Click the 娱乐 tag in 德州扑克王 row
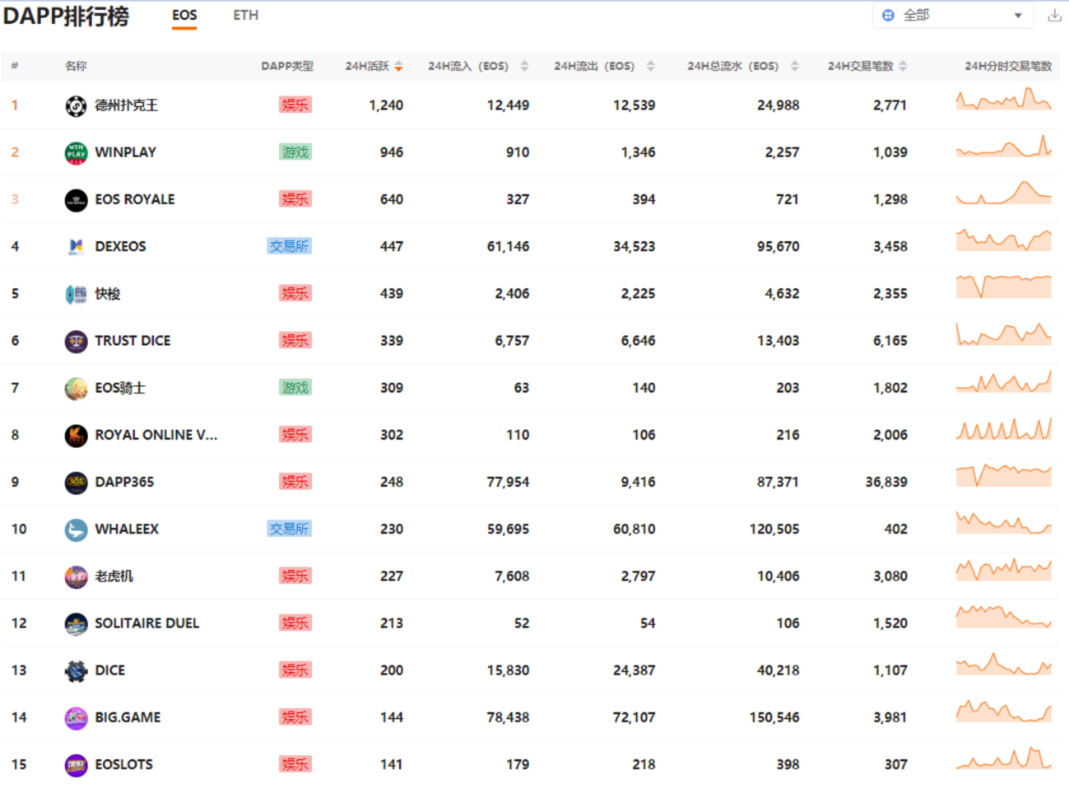The height and width of the screenshot is (793, 1069). pos(295,105)
